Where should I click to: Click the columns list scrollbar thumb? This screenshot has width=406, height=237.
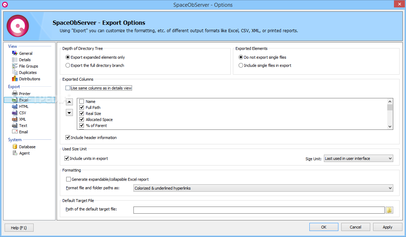click(390, 108)
